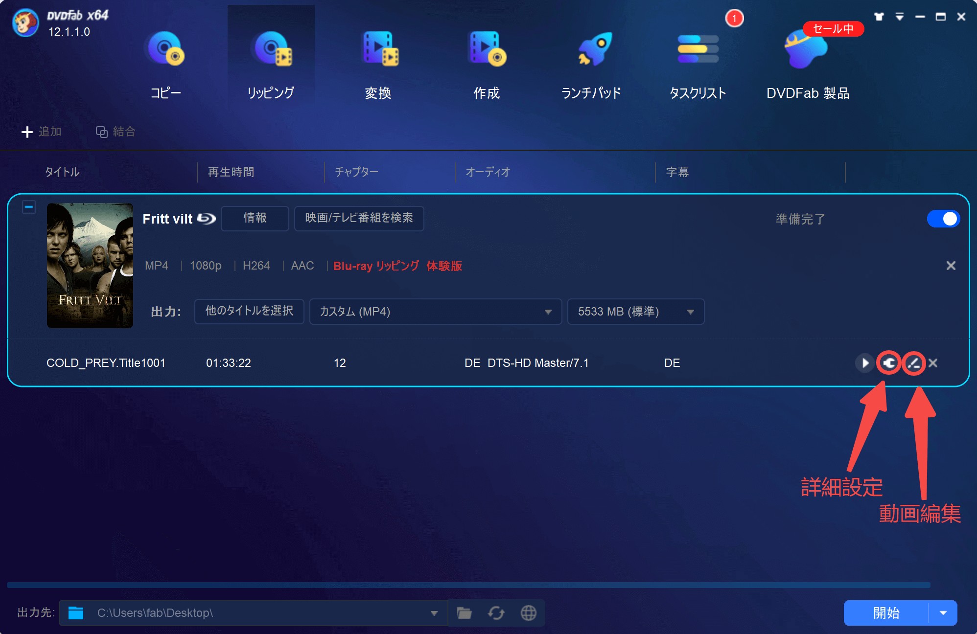Toggle the Fritt vilt task enable switch
The height and width of the screenshot is (634, 977).
click(x=943, y=219)
